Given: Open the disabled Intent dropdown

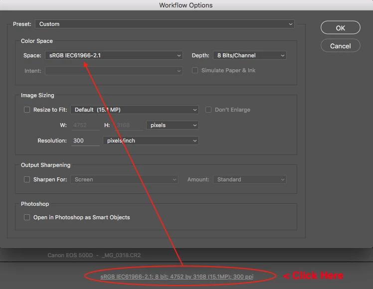Looking at the screenshot, I should (x=114, y=71).
